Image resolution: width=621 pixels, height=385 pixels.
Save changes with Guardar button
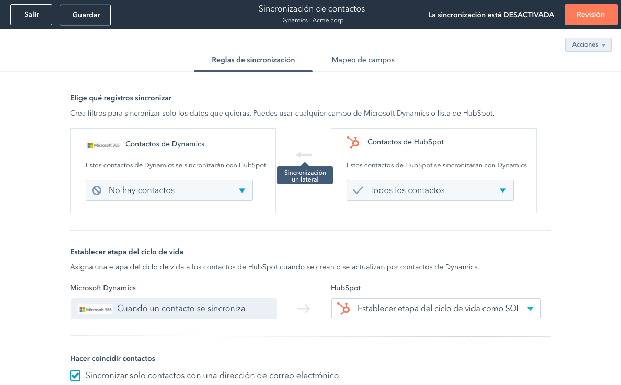coord(85,15)
